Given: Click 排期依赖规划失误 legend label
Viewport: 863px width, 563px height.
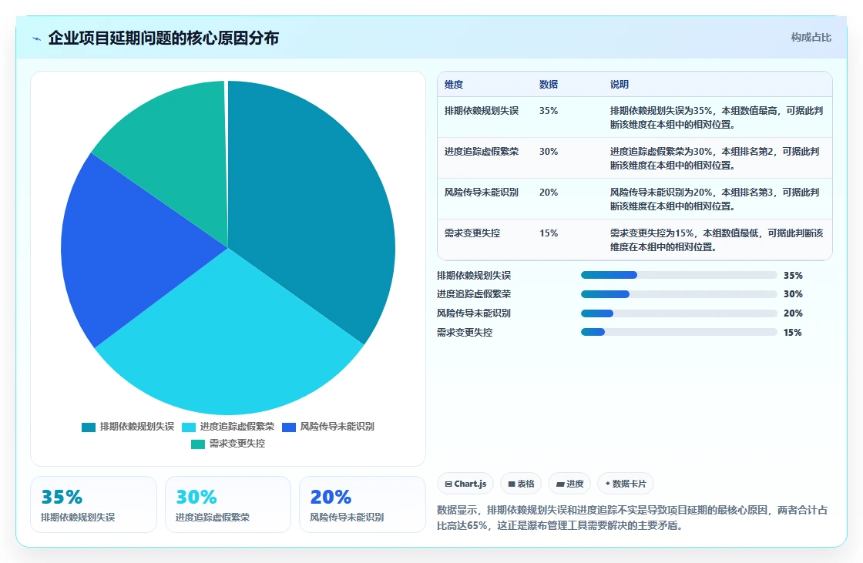Looking at the screenshot, I should [137, 427].
